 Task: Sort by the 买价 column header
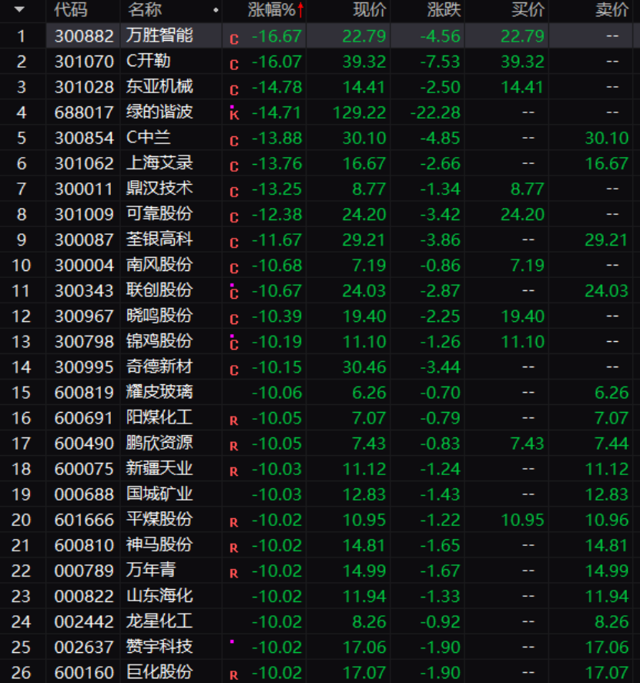pyautogui.click(x=528, y=11)
